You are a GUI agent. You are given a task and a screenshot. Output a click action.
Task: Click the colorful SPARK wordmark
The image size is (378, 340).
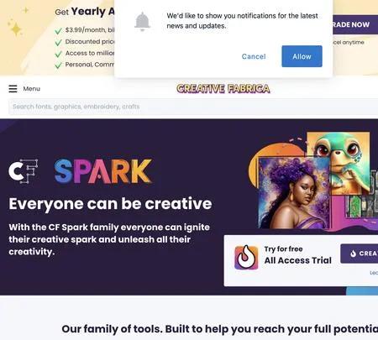[x=103, y=171]
